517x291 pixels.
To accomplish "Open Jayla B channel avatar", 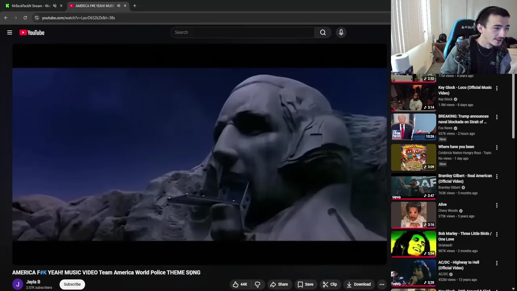I will (18, 284).
